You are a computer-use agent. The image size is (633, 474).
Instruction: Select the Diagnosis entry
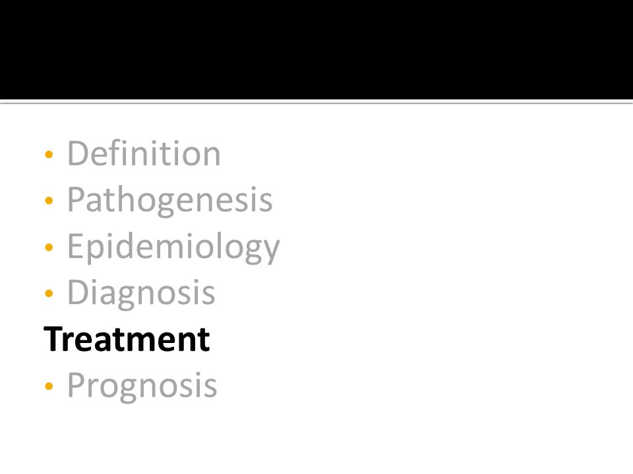coord(141,294)
